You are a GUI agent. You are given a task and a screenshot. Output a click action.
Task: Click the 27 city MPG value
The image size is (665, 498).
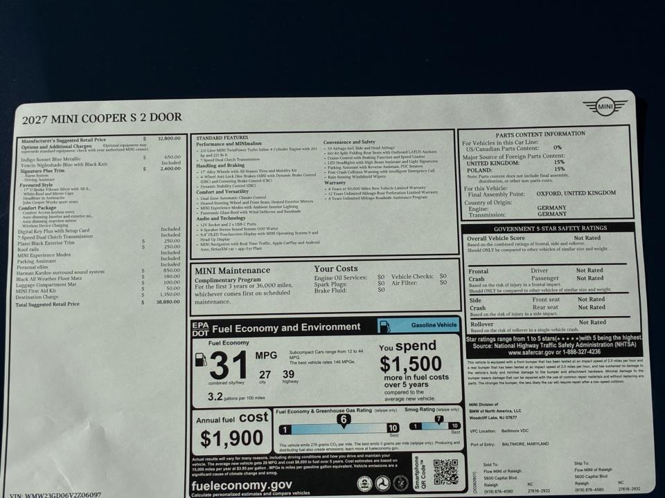click(265, 375)
